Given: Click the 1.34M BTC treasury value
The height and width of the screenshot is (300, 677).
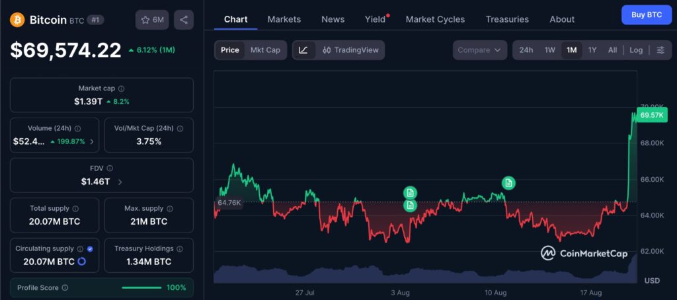Looking at the screenshot, I should 149,262.
